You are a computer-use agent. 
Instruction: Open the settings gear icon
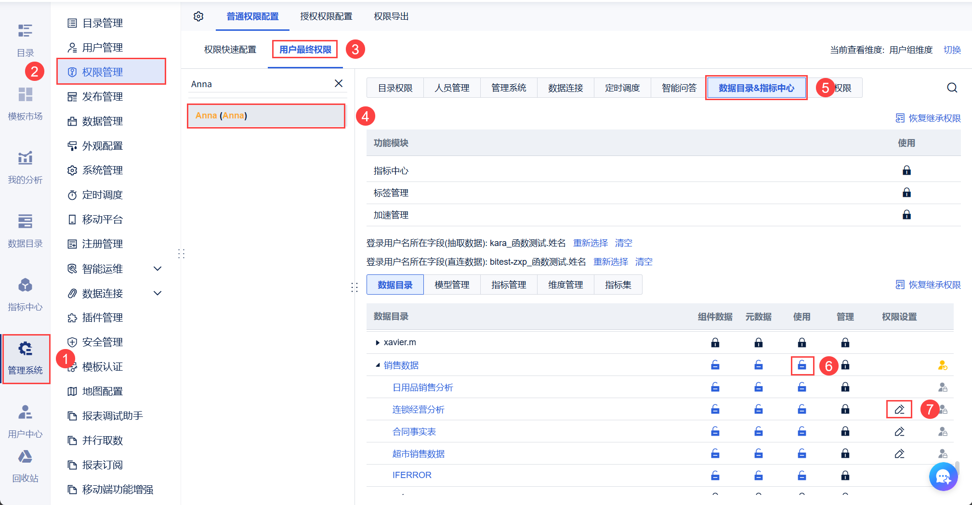(198, 16)
